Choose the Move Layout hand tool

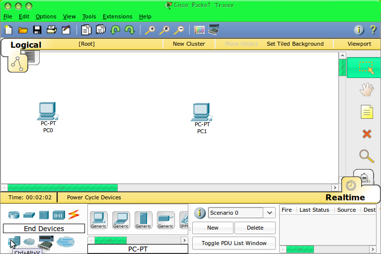click(367, 89)
